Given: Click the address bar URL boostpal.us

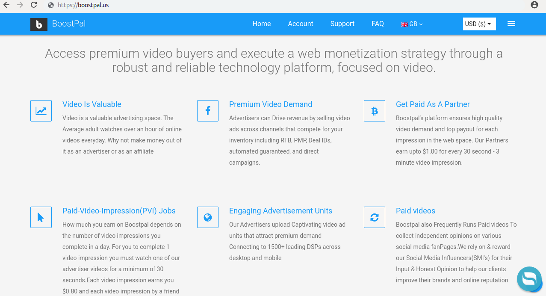Looking at the screenshot, I should coord(83,6).
